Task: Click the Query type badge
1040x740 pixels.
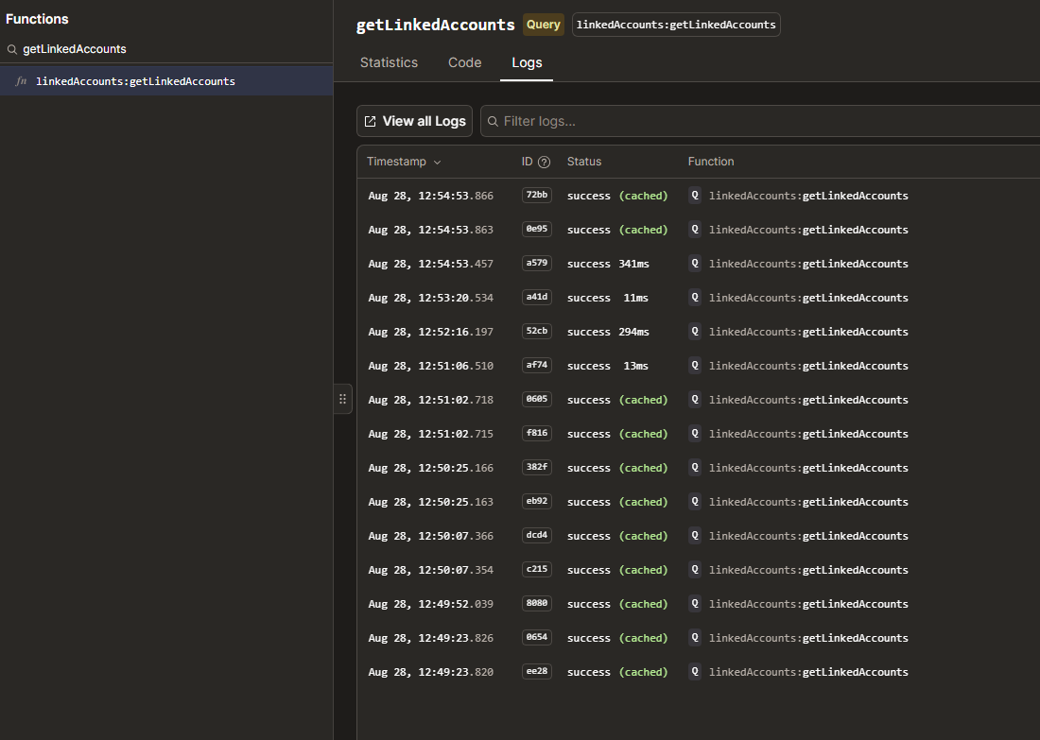Action: coord(544,25)
